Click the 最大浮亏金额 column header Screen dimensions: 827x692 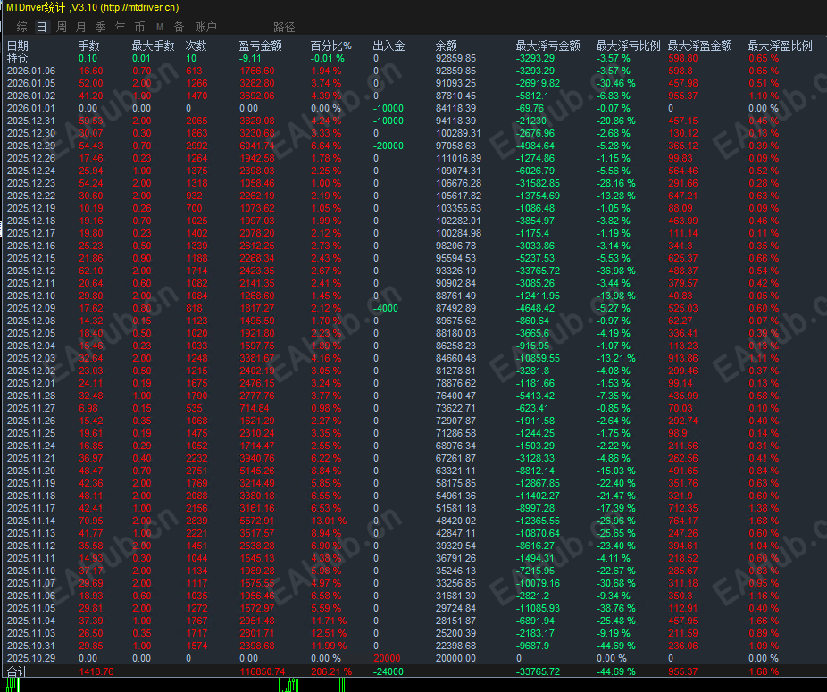(548, 46)
